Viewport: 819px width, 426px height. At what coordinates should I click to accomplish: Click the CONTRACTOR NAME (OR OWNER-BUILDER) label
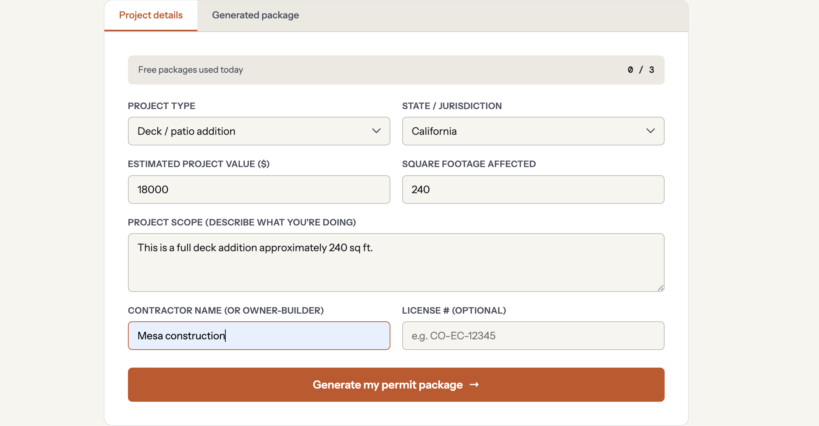[226, 310]
